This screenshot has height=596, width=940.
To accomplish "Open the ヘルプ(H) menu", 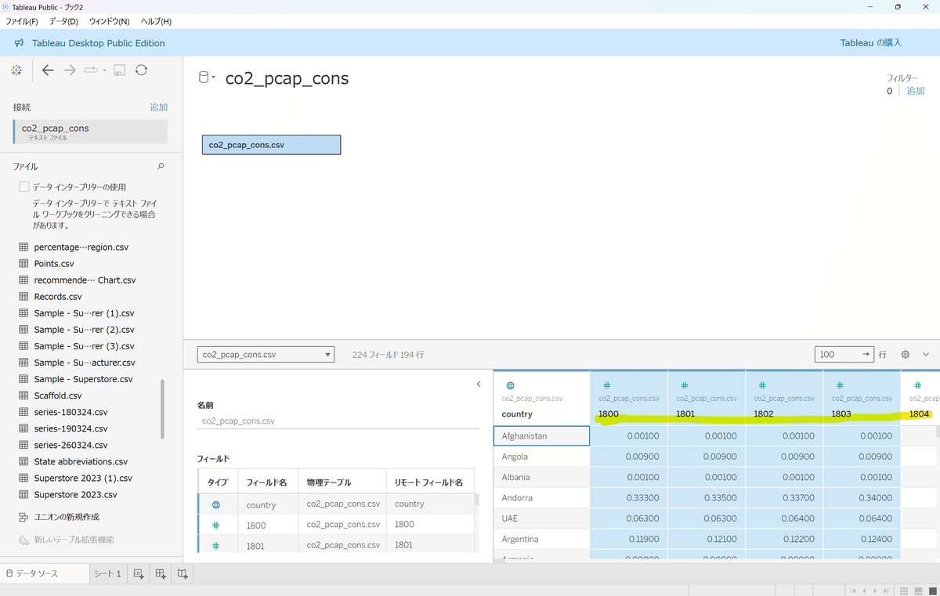I will [156, 21].
